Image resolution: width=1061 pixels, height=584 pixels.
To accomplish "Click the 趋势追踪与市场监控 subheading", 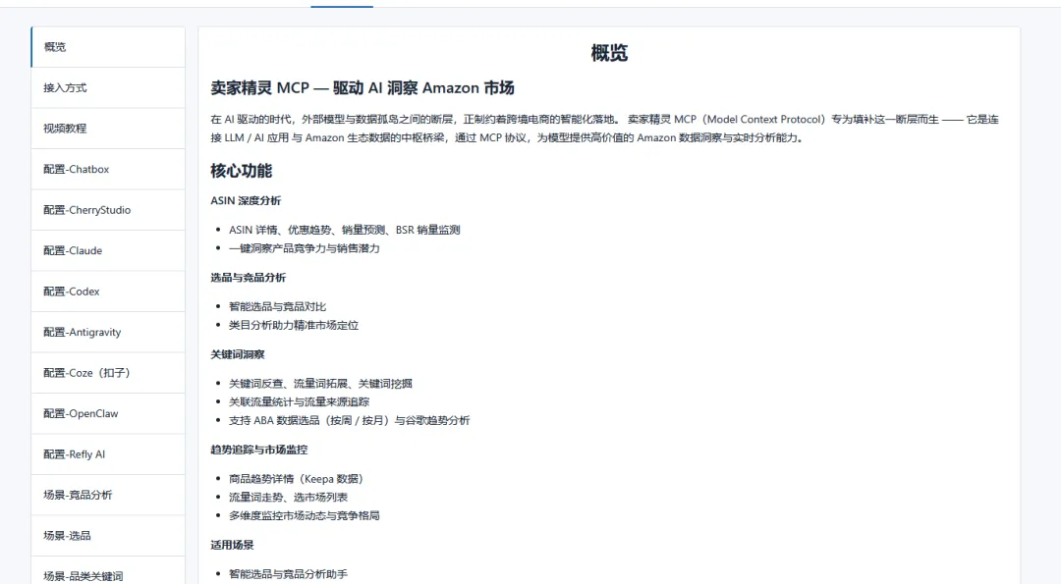I will point(259,450).
